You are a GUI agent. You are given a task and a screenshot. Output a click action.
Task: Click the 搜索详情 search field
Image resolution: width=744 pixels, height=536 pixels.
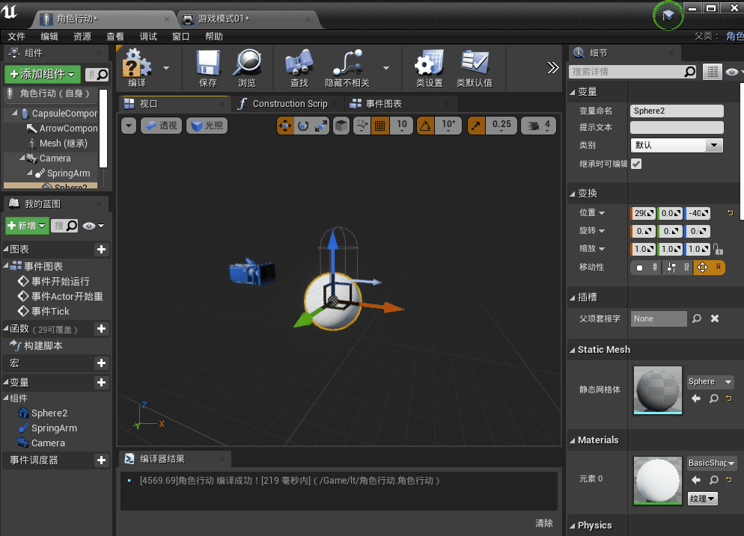tap(627, 72)
